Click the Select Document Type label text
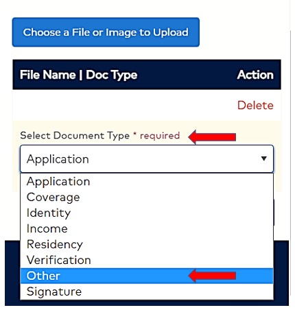 coord(75,136)
